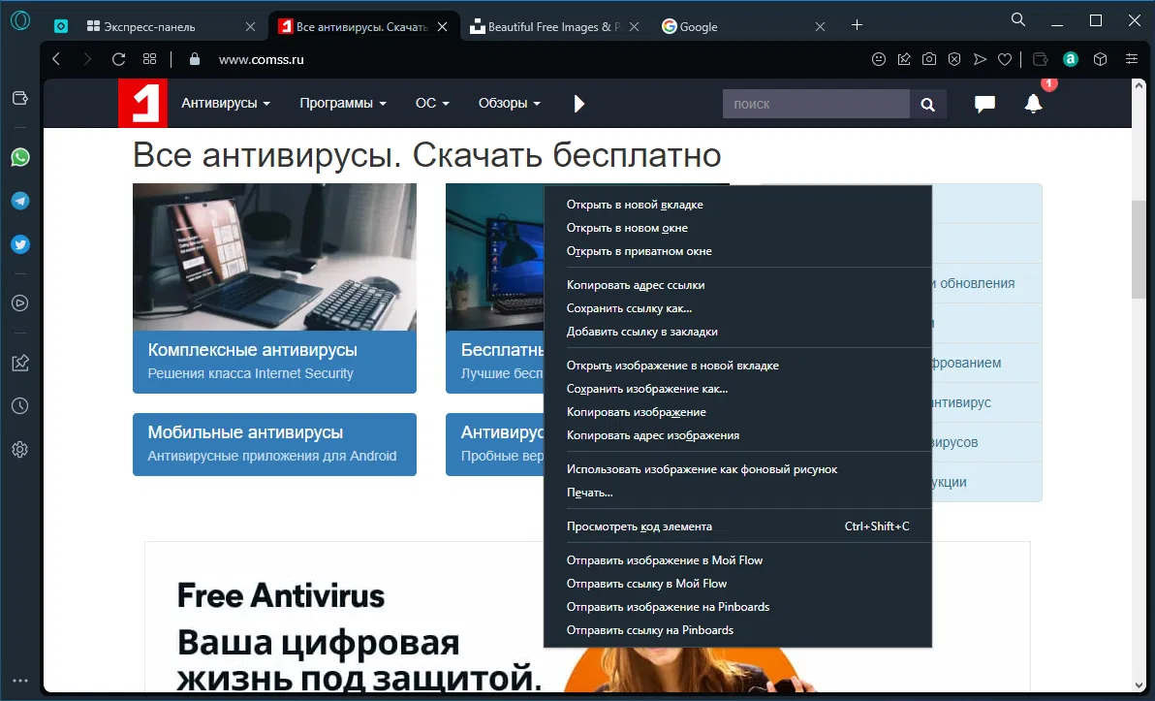The image size is (1155, 701).
Task: Choose 'Отправить изображение на Pinboards'
Action: 737,607
